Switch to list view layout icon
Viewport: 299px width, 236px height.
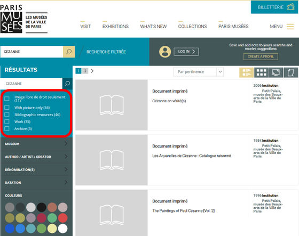246,72
